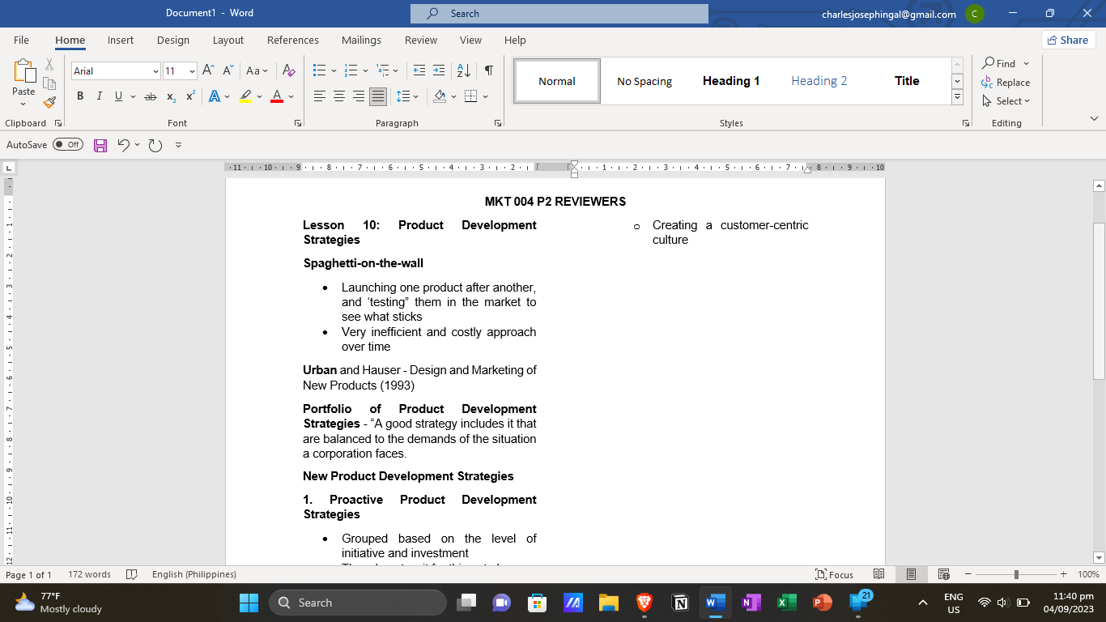The image size is (1106, 622).
Task: Switch to Web Layout view
Action: point(943,574)
